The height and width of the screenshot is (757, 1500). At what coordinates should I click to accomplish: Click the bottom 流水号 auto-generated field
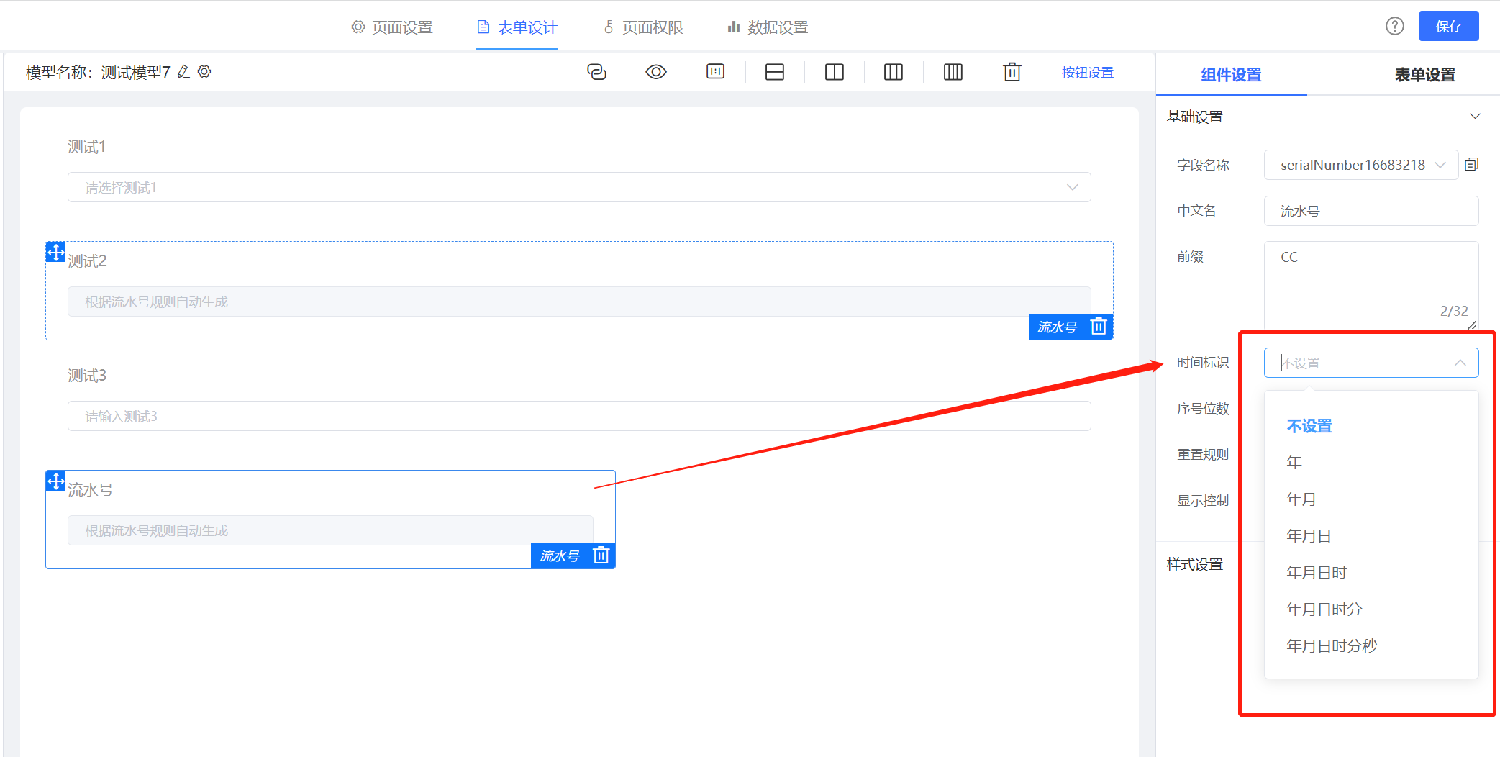click(x=330, y=530)
